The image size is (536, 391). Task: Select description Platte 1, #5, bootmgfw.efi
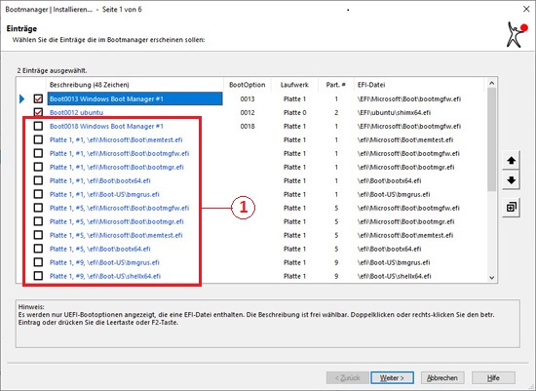pos(119,208)
